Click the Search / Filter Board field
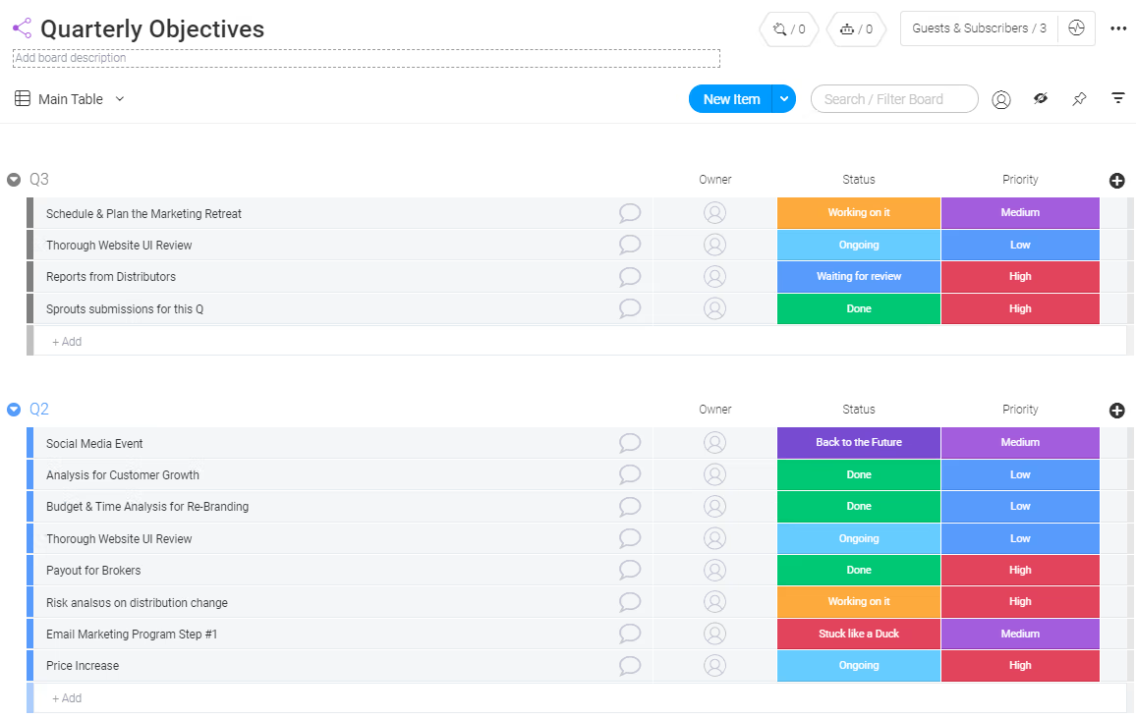The height and width of the screenshot is (718, 1136). (x=894, y=98)
